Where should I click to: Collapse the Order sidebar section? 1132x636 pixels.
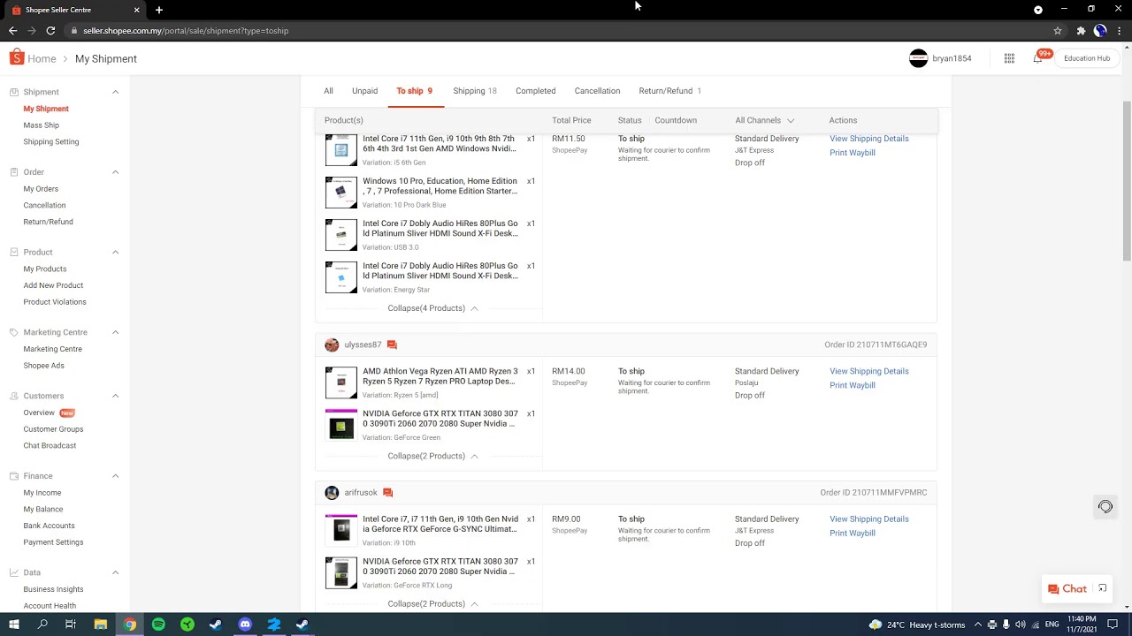[115, 172]
